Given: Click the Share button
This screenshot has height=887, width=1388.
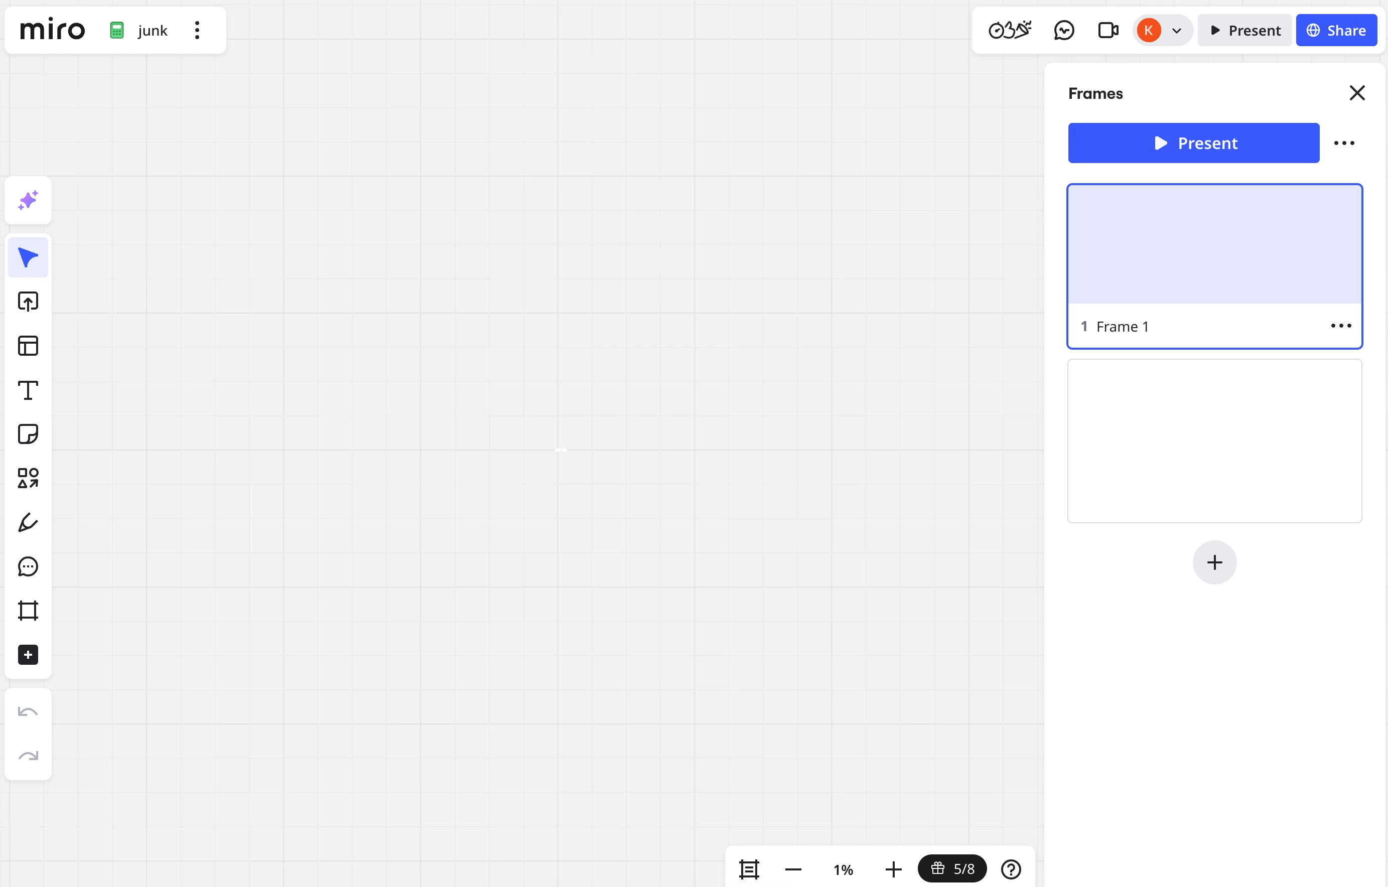Looking at the screenshot, I should pyautogui.click(x=1337, y=30).
